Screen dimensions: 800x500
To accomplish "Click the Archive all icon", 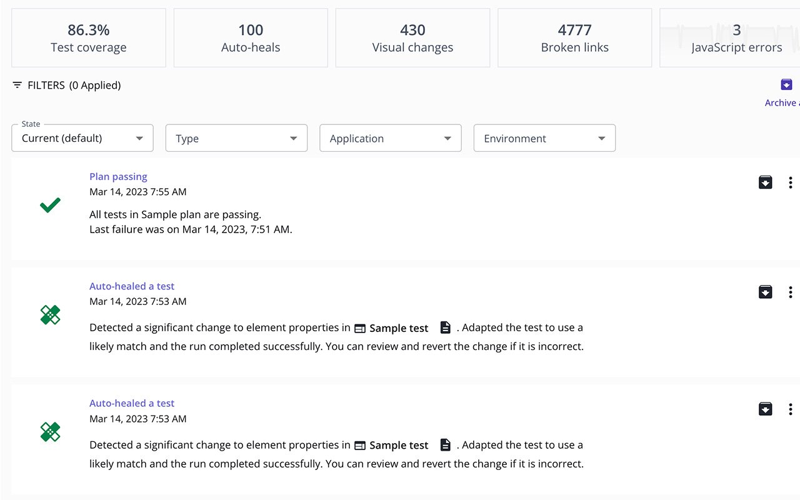I will click(x=786, y=85).
